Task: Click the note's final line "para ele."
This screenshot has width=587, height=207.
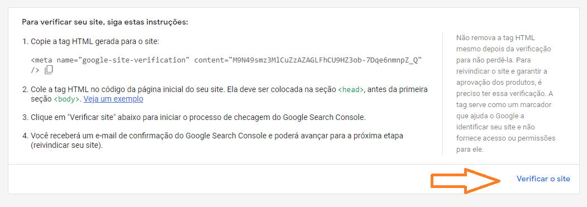Action: coord(470,150)
